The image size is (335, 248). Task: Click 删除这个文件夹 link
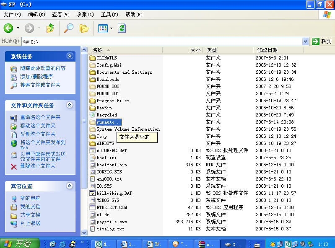pyautogui.click(x=38, y=166)
